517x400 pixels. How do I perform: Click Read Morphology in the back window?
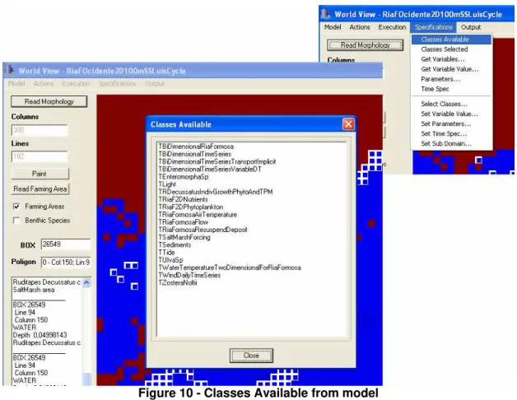coord(365,44)
